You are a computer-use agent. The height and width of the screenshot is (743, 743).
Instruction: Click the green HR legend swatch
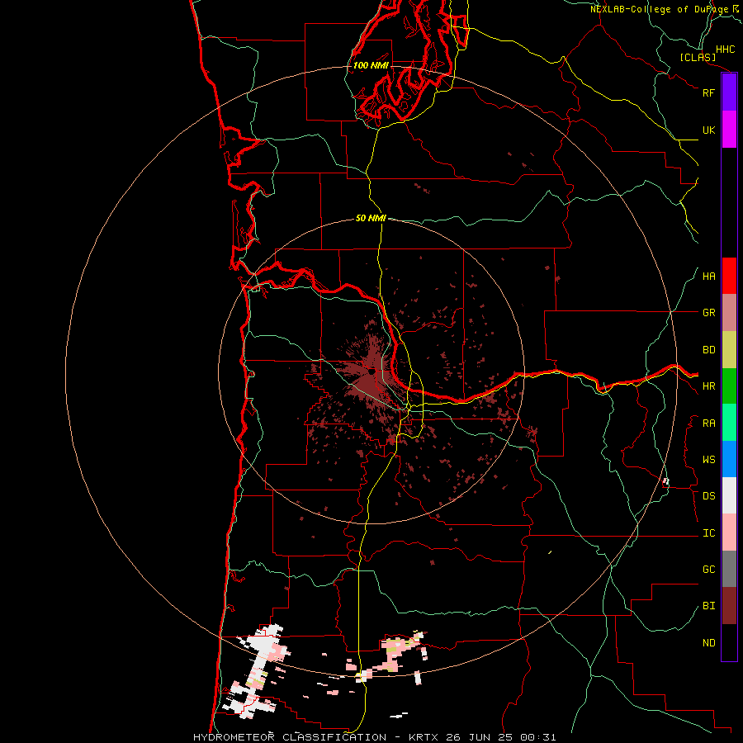[729, 386]
